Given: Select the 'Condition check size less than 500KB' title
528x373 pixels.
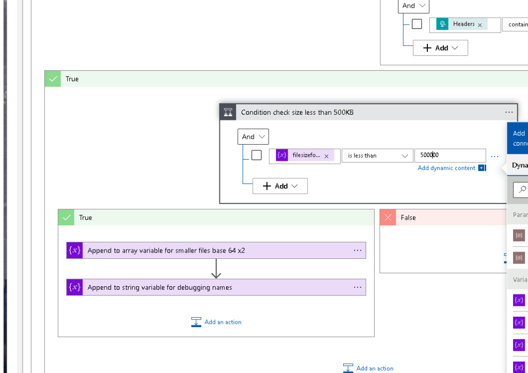Looking at the screenshot, I should (x=297, y=112).
